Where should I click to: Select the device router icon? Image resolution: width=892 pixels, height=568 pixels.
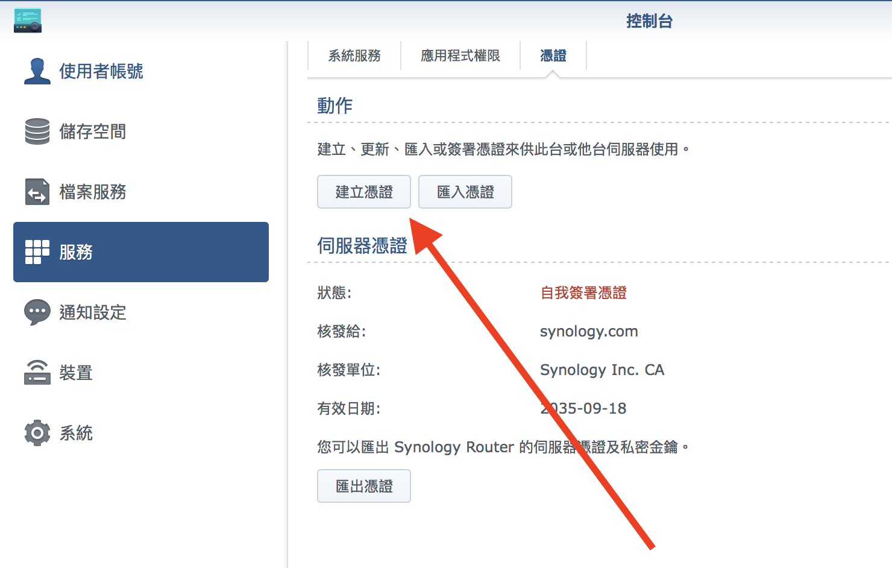pyautogui.click(x=37, y=373)
